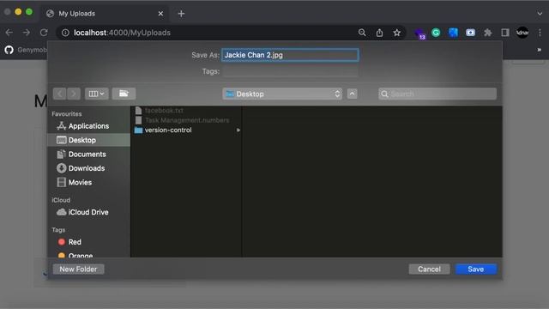Click the browser forward arrow
549x309 pixels.
(x=27, y=33)
